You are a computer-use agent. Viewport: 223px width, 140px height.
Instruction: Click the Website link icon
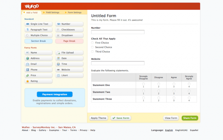(x=58, y=70)
